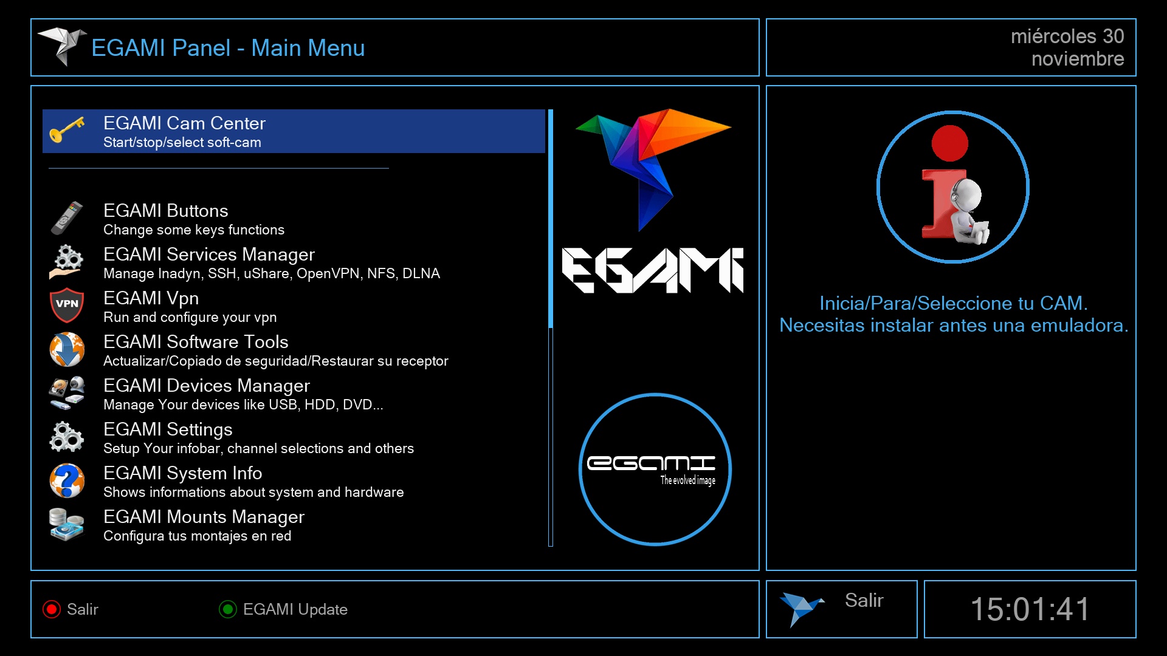The width and height of the screenshot is (1167, 656).
Task: Click Salir beside the blue bird
Action: pos(863,601)
